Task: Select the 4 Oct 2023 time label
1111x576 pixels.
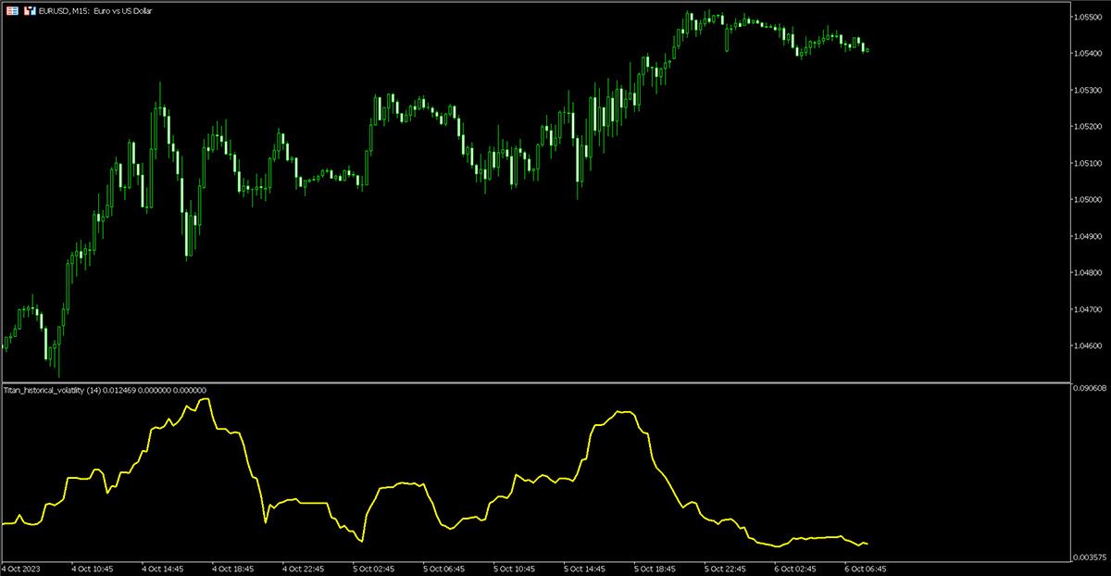Action: coord(20,568)
